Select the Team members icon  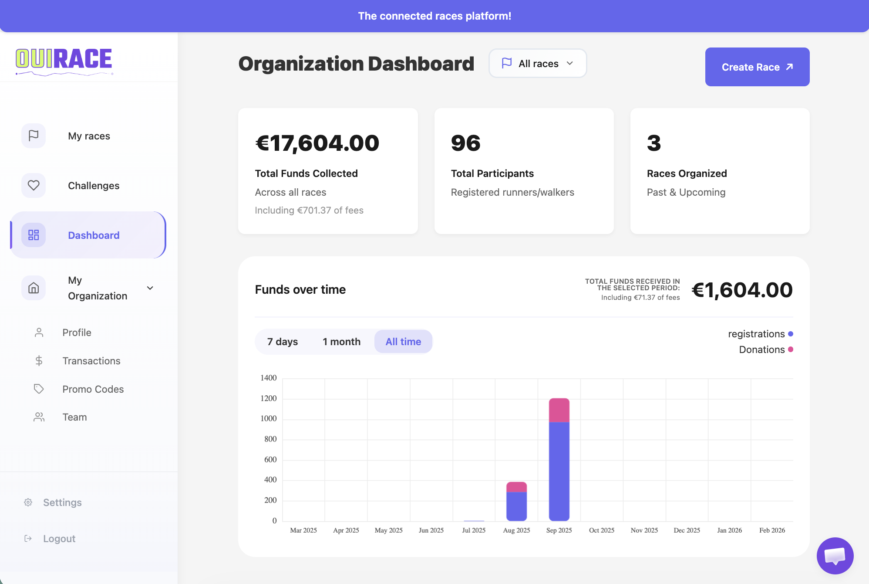click(39, 417)
